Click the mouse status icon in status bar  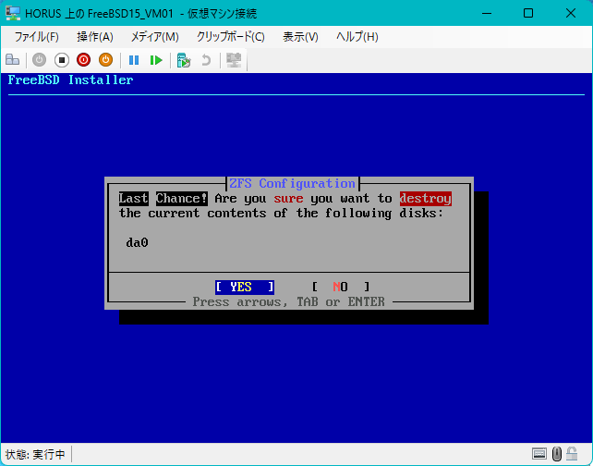pos(557,453)
